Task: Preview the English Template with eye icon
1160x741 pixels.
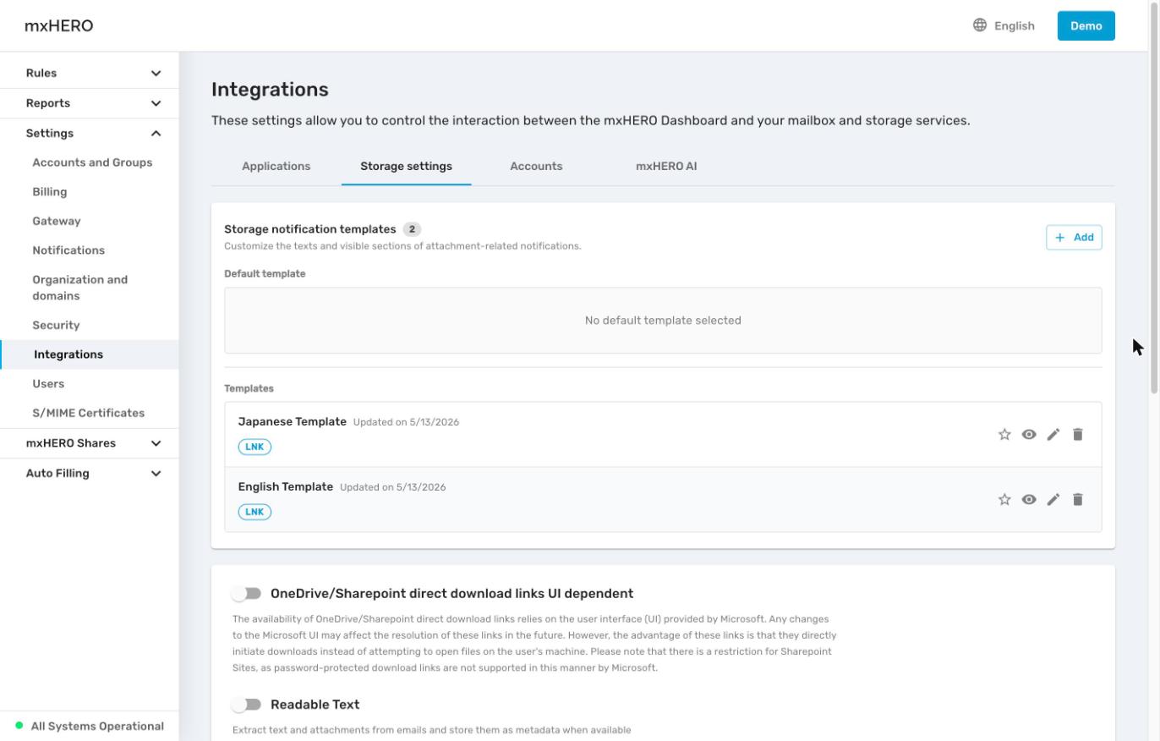Action: [1029, 499]
